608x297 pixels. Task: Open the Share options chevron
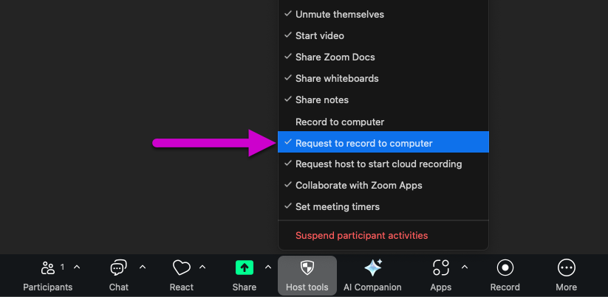268,267
